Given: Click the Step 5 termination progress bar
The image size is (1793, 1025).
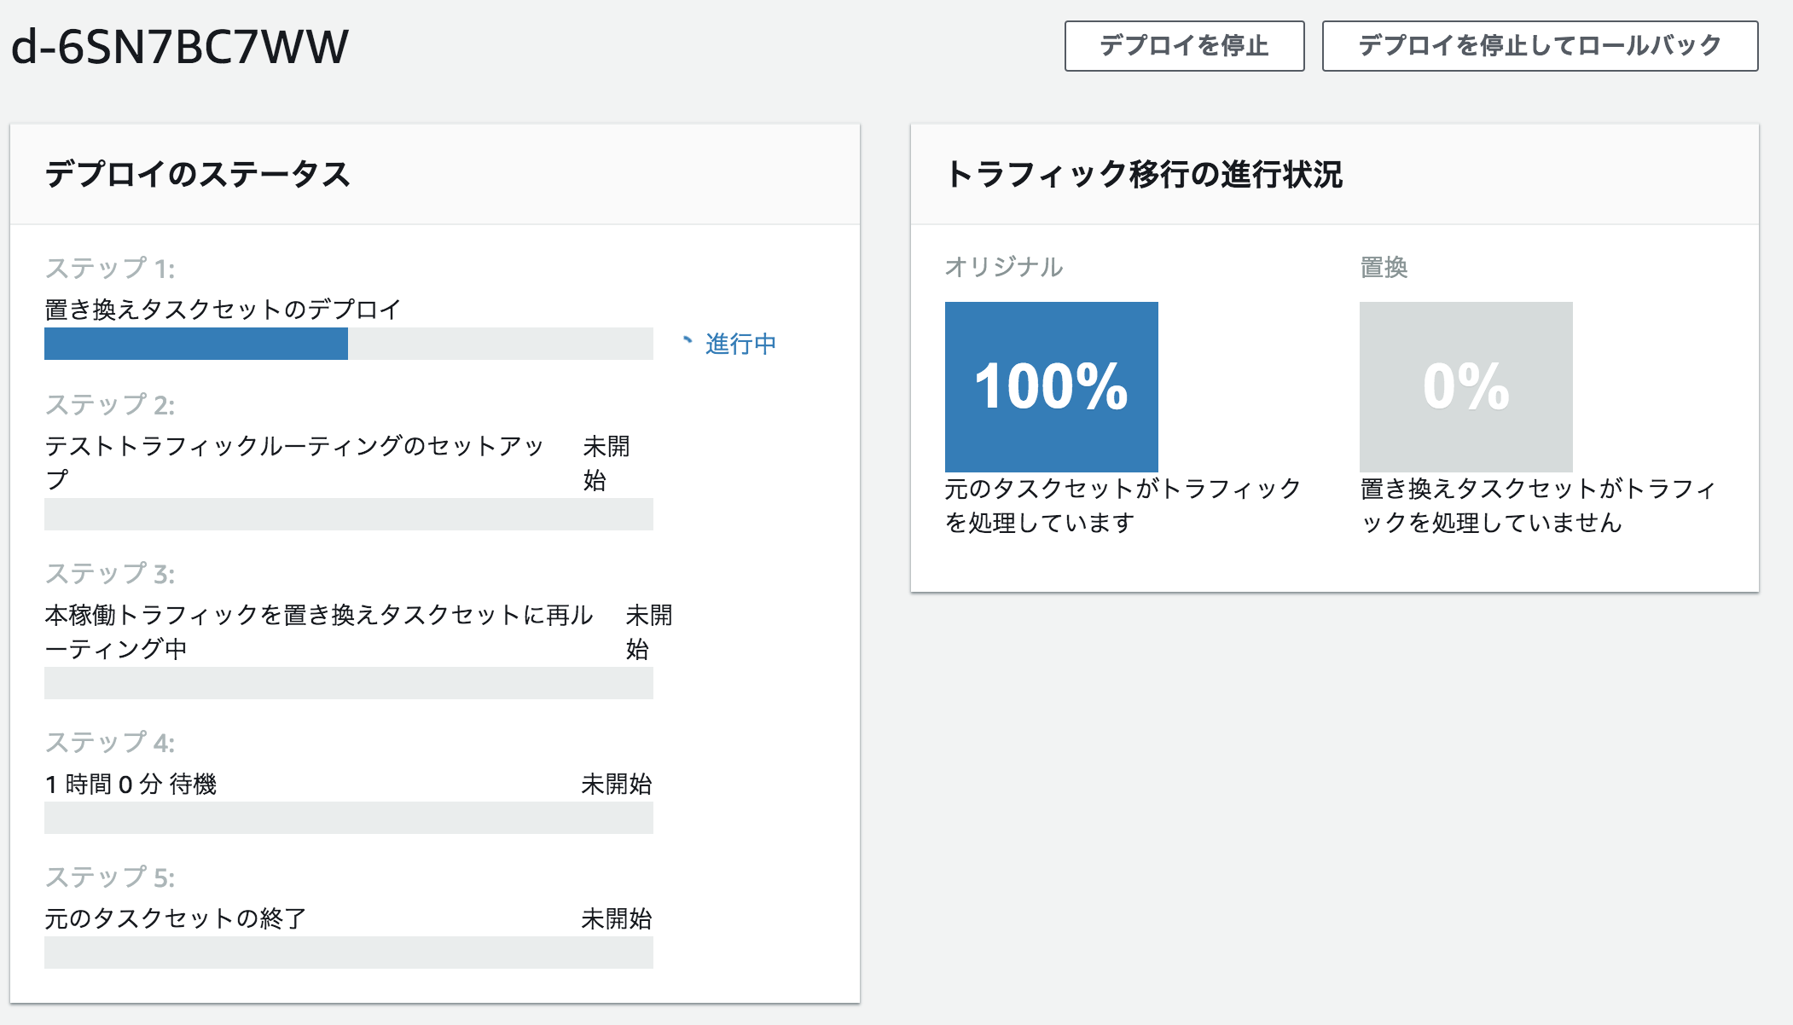Looking at the screenshot, I should pos(348,953).
